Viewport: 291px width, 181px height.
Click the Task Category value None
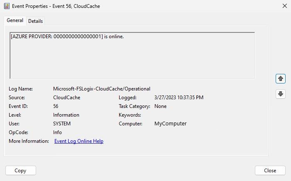click(x=160, y=106)
